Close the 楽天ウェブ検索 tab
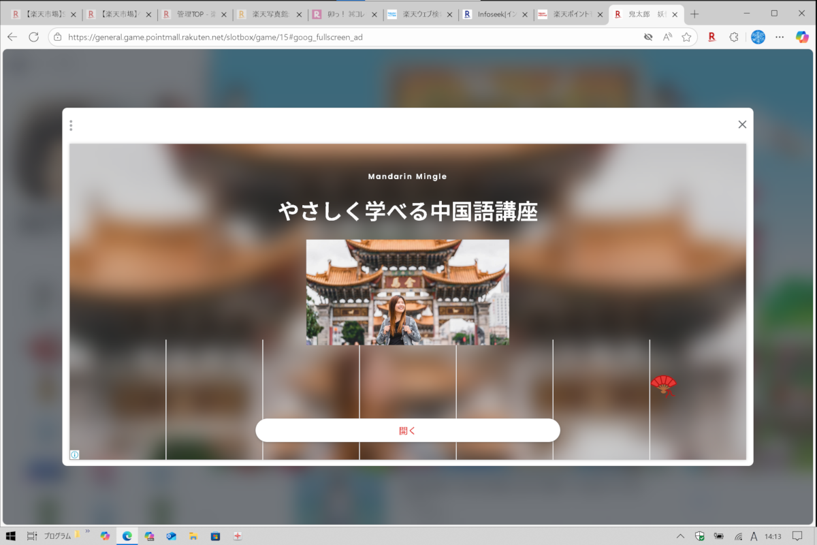 tap(449, 14)
